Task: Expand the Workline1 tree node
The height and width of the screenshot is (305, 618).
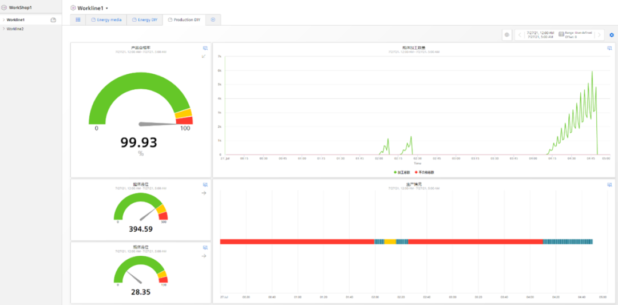Action: coord(3,20)
